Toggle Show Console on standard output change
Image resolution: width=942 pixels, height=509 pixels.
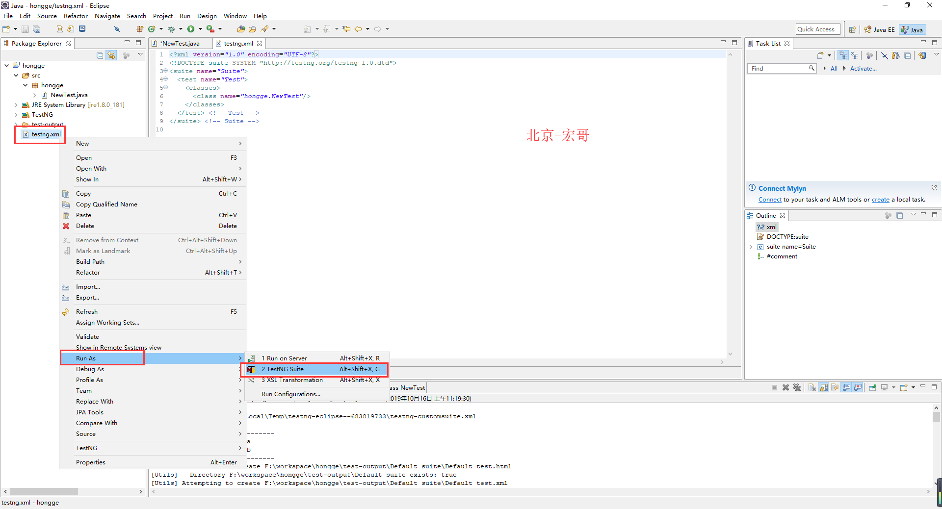coord(846,387)
